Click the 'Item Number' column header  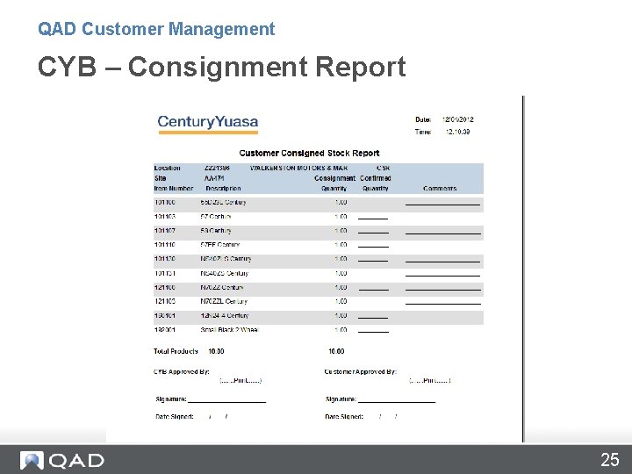tap(174, 189)
